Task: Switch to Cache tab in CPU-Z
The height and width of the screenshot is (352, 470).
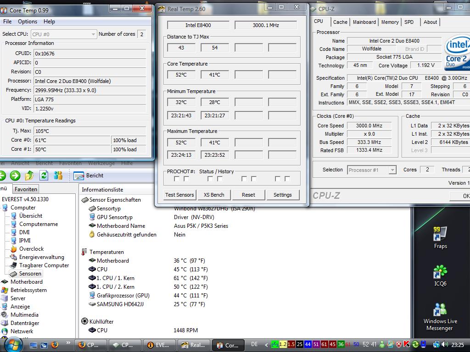Action: pos(340,22)
